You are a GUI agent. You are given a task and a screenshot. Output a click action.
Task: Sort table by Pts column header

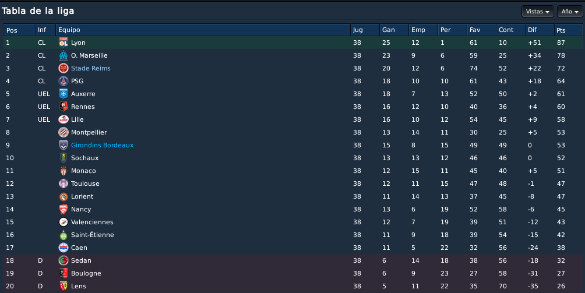pyautogui.click(x=568, y=30)
